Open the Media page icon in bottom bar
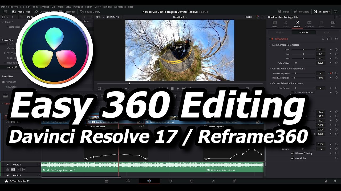 tap(107, 181)
